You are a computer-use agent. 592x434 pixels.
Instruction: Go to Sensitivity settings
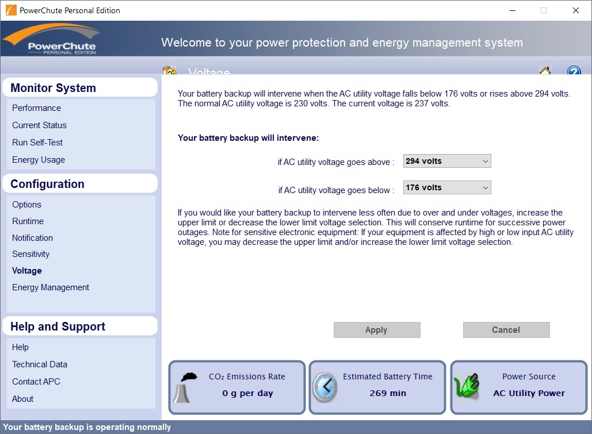(x=30, y=254)
